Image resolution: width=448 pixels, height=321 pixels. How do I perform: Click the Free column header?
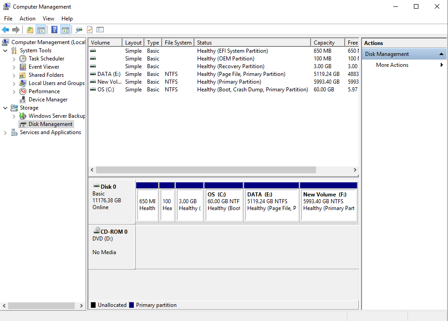click(352, 43)
